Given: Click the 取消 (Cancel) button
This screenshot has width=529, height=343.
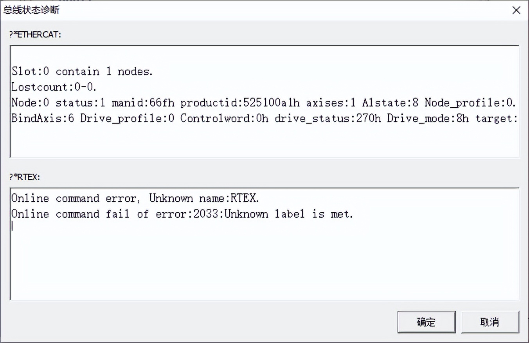Looking at the screenshot, I should click(x=489, y=322).
